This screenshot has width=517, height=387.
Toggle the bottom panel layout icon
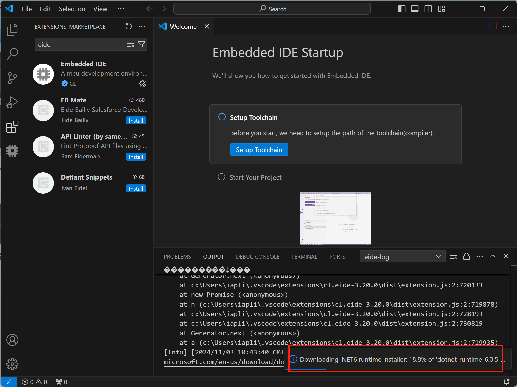pos(415,9)
